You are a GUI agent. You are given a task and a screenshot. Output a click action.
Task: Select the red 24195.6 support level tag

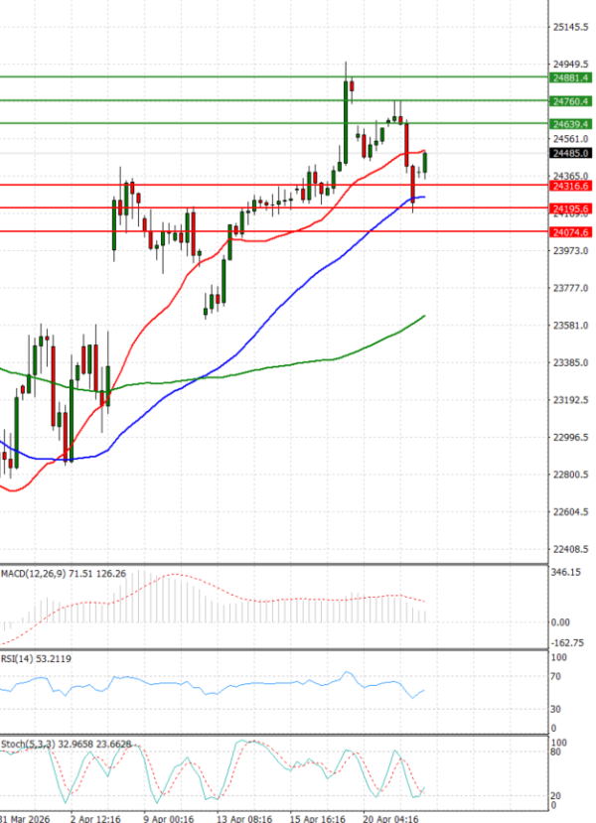pos(570,208)
